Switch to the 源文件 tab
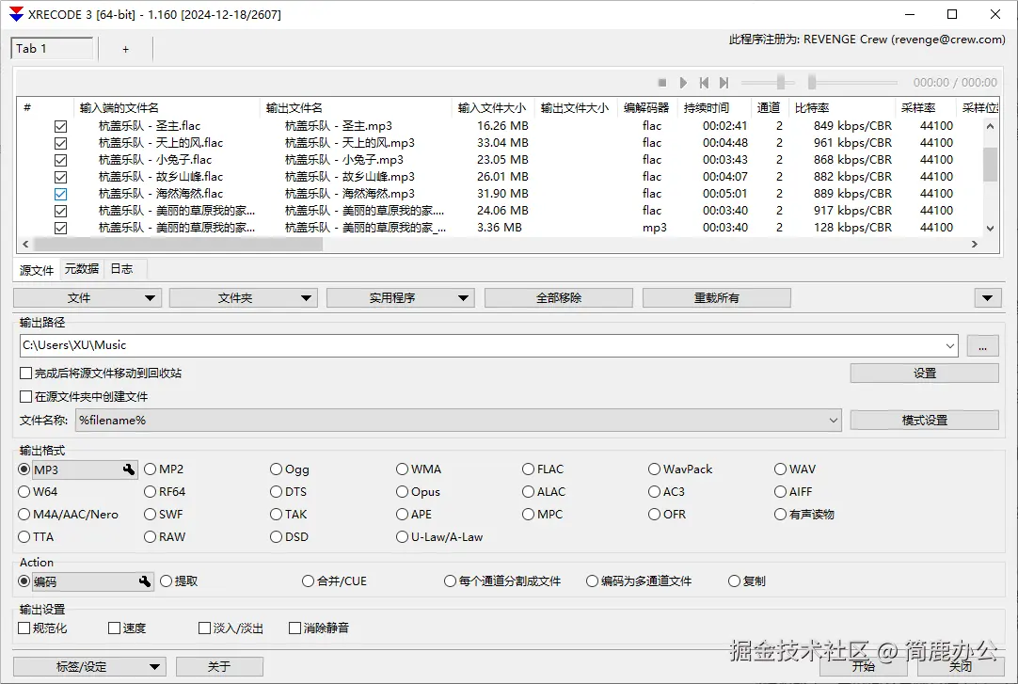The image size is (1018, 684). coord(37,270)
